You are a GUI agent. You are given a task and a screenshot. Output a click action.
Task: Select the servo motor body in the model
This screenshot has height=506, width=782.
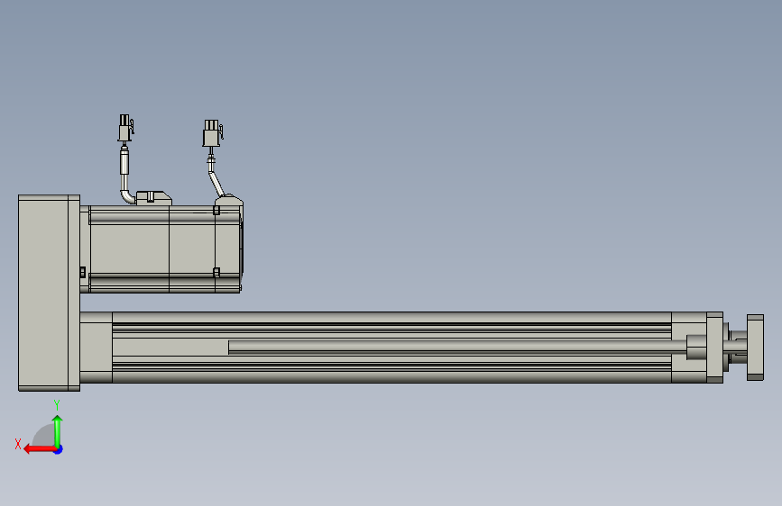point(164,249)
